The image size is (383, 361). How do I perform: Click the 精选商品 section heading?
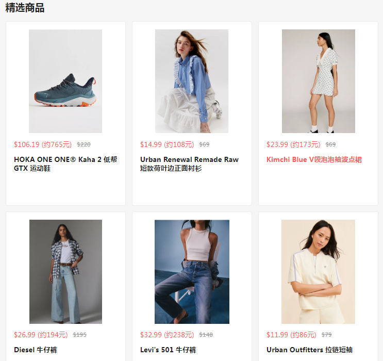[x=25, y=8]
